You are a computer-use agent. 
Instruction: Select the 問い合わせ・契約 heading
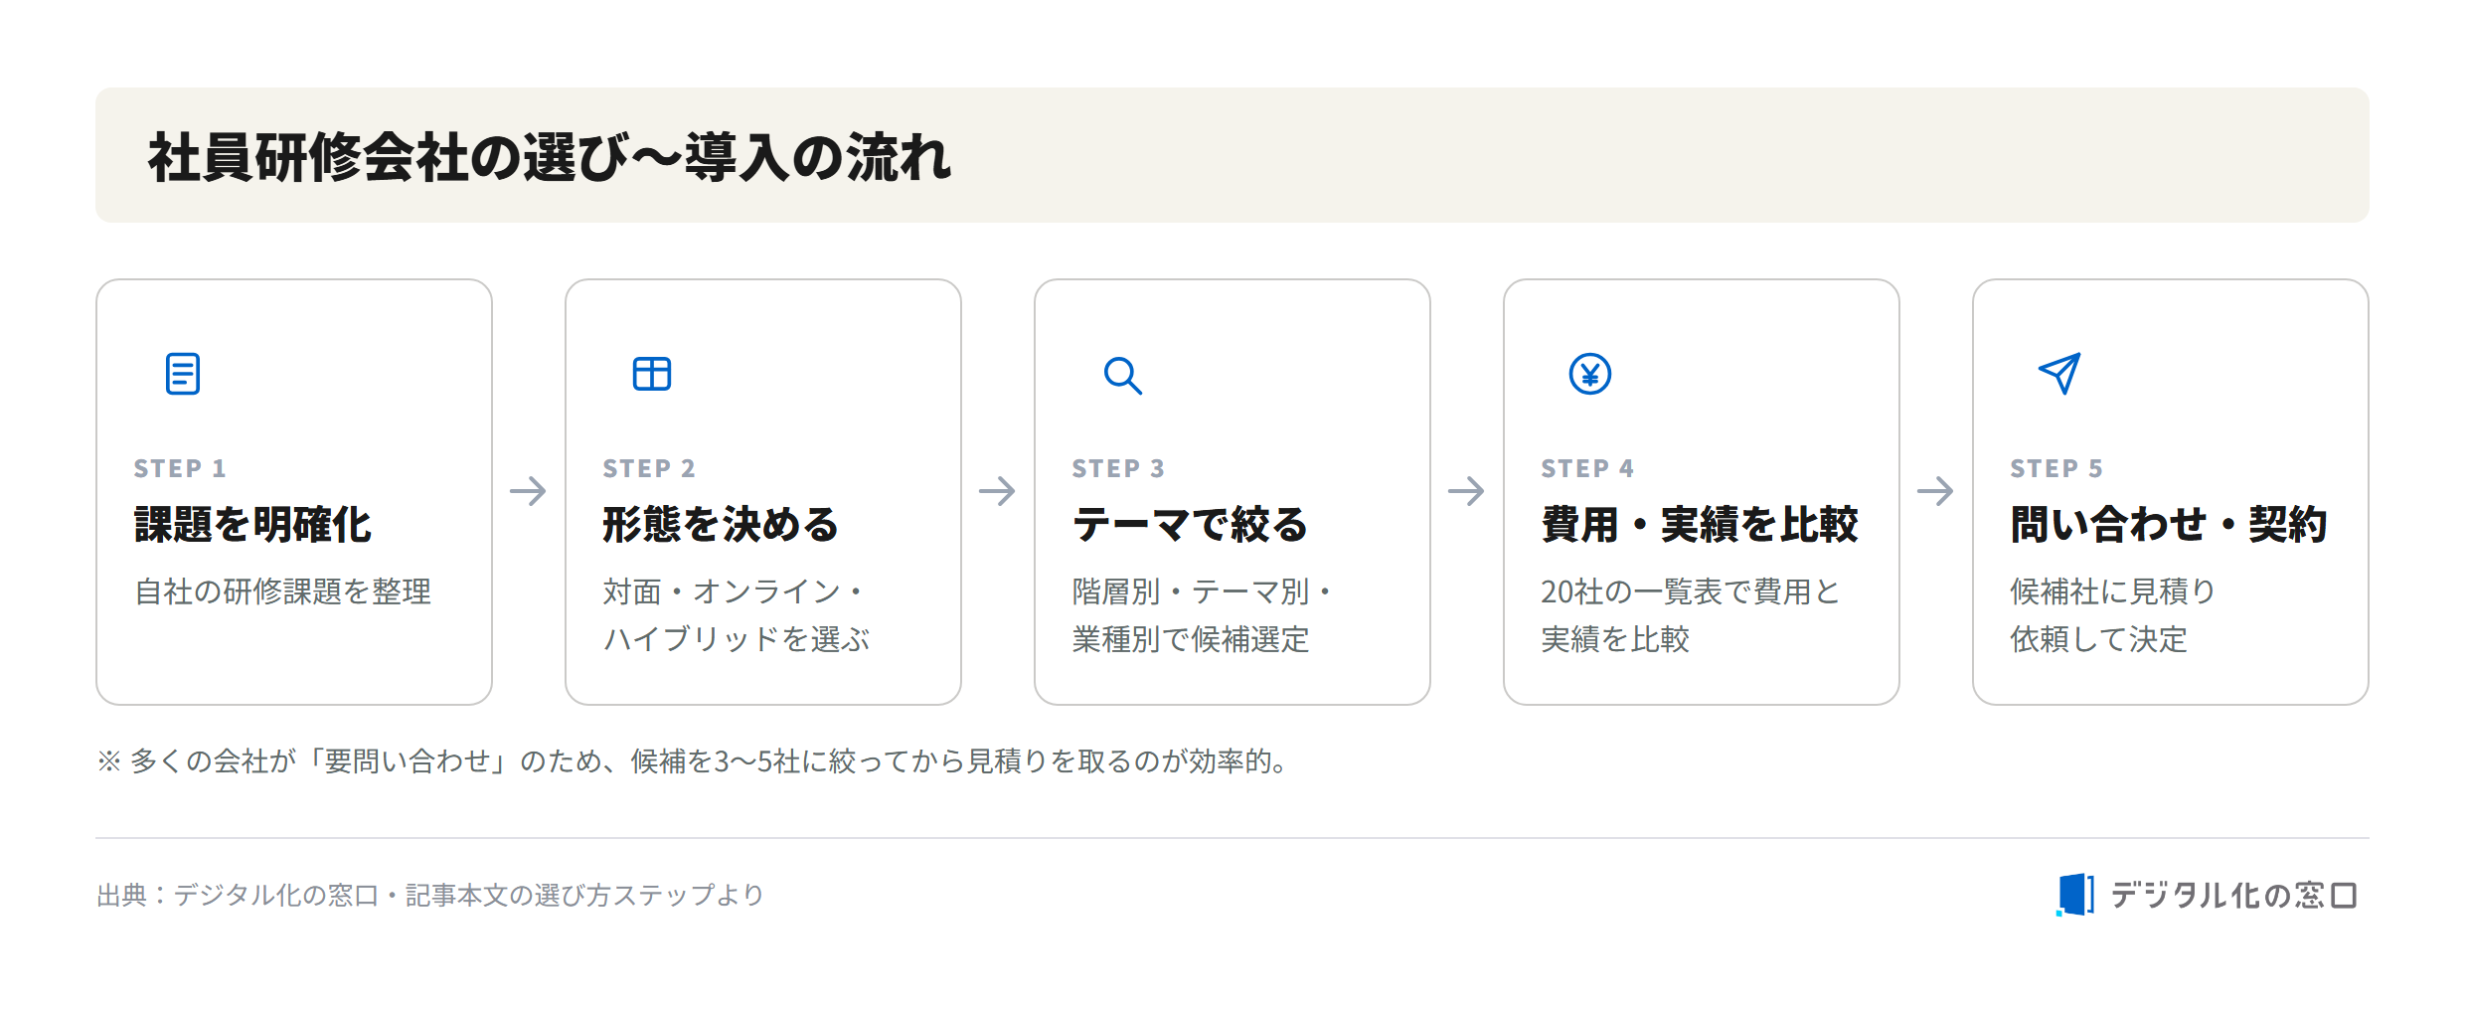click(2169, 524)
